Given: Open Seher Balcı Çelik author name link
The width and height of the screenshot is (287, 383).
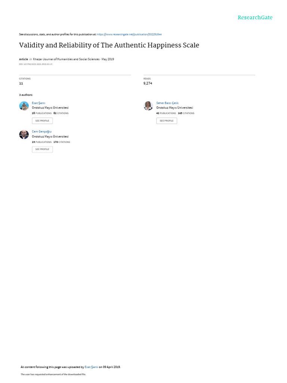Looking at the screenshot, I should (167, 103).
